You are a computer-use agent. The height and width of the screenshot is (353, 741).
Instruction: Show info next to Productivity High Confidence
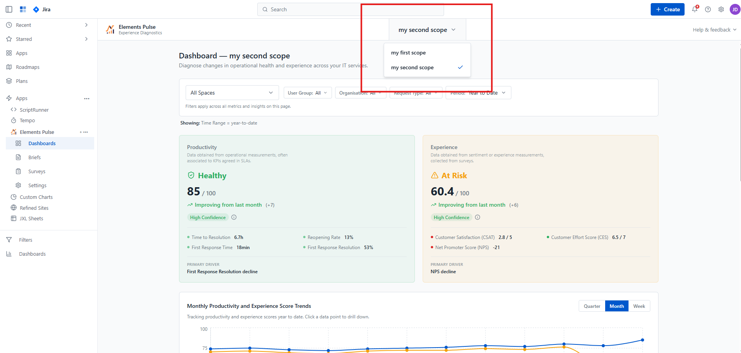(x=234, y=218)
